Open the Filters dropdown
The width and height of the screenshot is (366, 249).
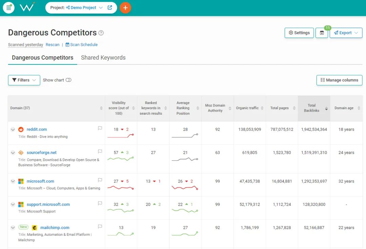tap(24, 80)
